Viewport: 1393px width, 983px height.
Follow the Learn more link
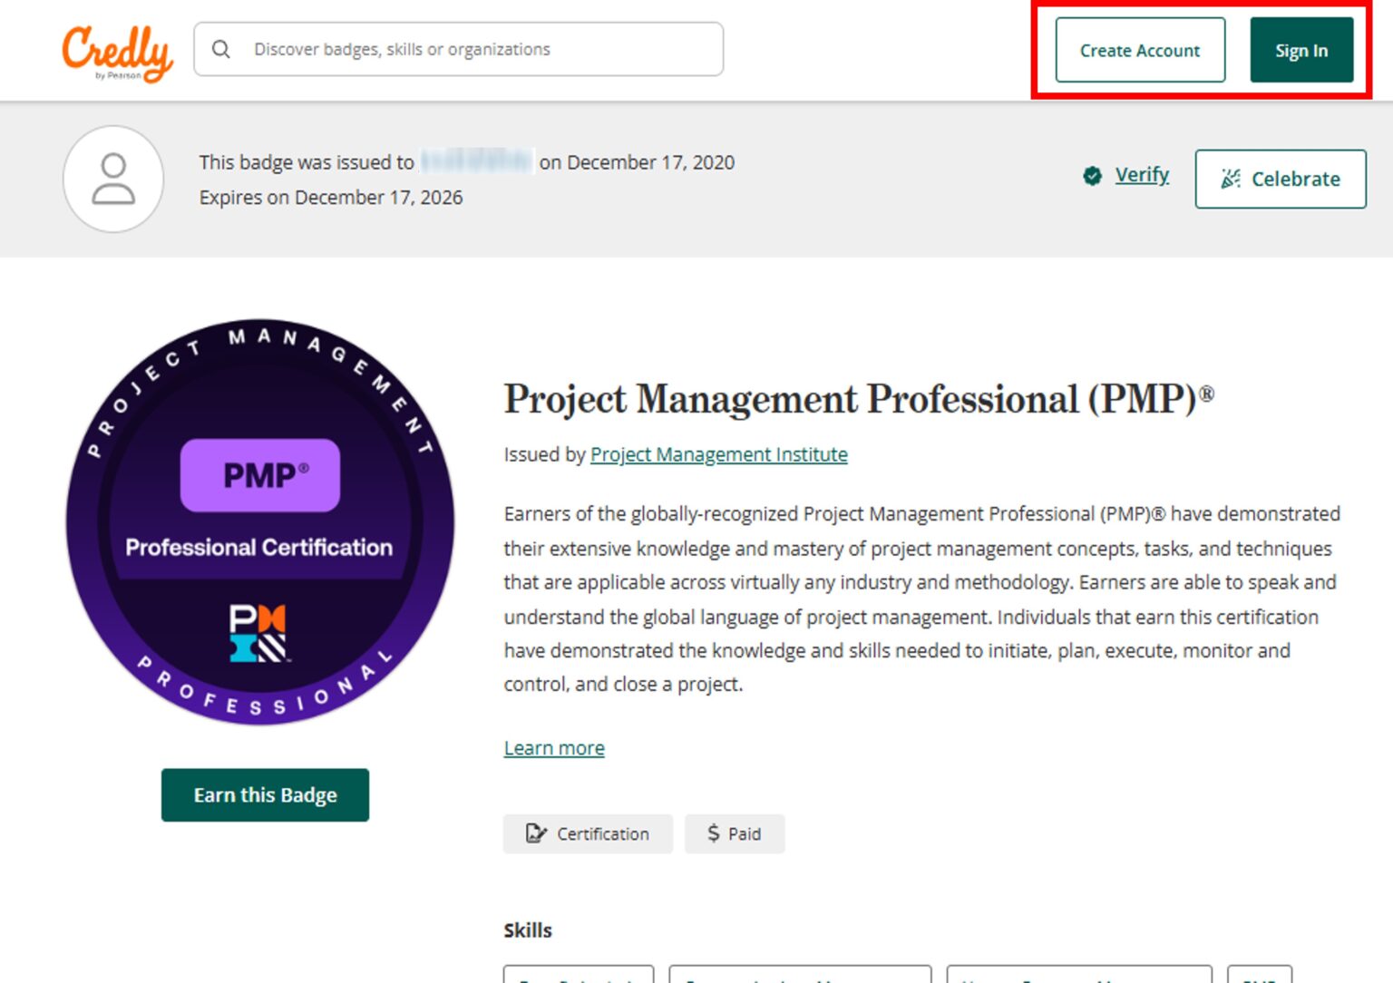[554, 748]
